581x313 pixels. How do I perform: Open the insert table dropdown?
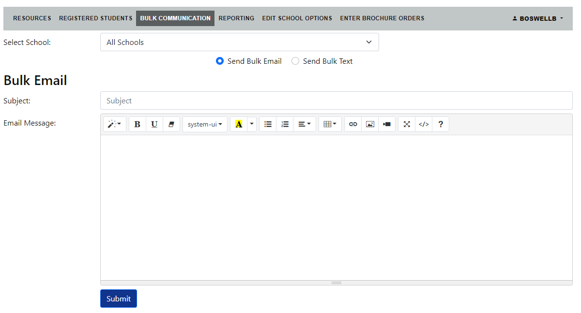[330, 124]
